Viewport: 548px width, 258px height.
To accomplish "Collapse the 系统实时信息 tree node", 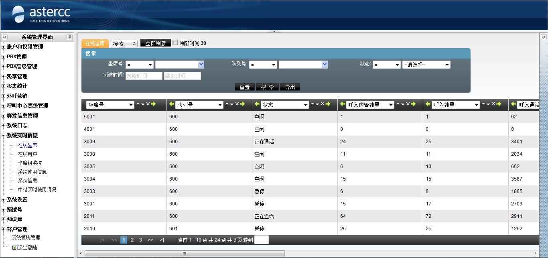I will point(4,136).
